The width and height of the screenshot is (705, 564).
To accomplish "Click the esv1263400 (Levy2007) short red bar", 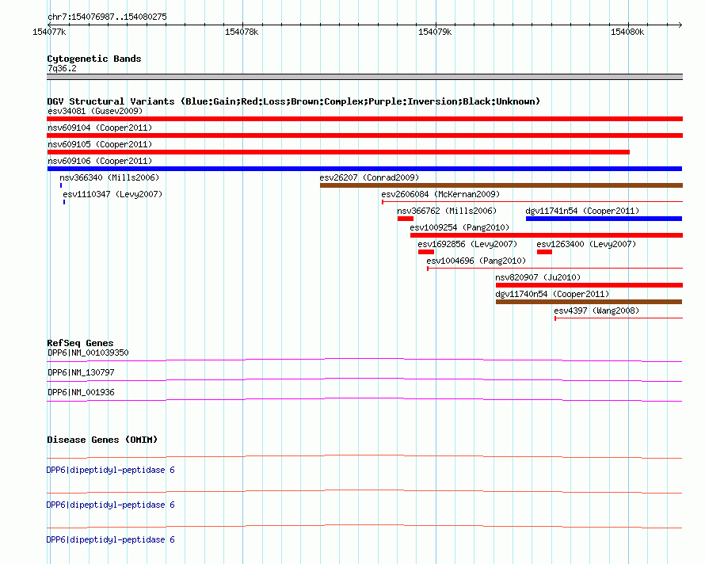I will (544, 252).
